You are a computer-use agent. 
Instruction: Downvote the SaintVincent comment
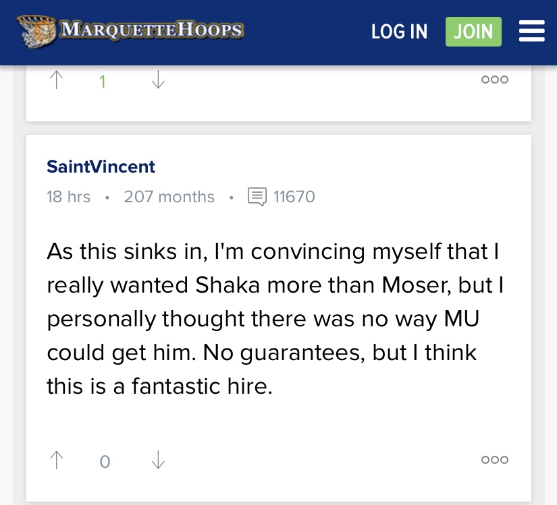pyautogui.click(x=158, y=461)
